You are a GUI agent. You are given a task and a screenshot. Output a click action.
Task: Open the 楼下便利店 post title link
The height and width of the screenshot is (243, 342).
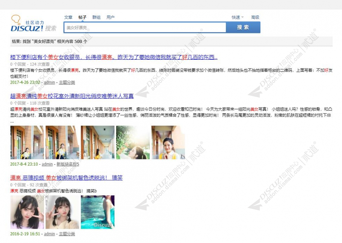click(114, 57)
